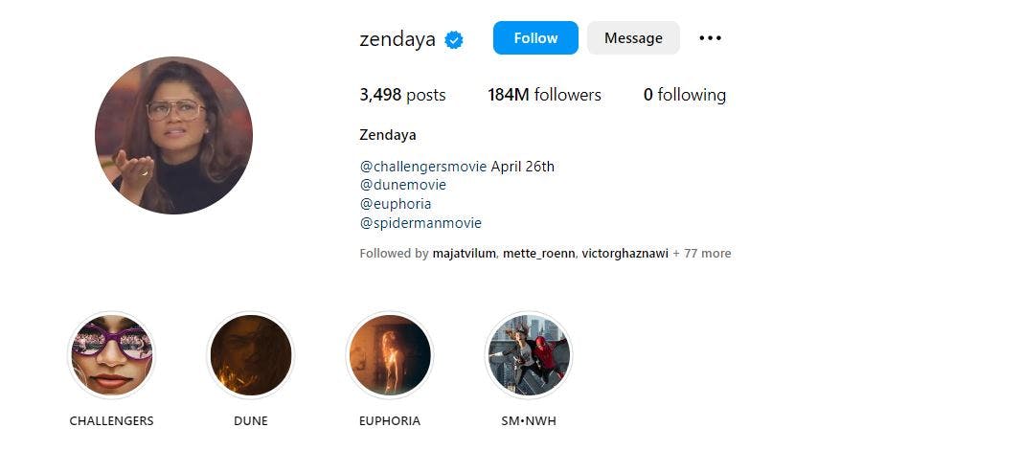1022x473 pixels.
Task: Open the EUPHORIA story highlight
Action: [390, 355]
